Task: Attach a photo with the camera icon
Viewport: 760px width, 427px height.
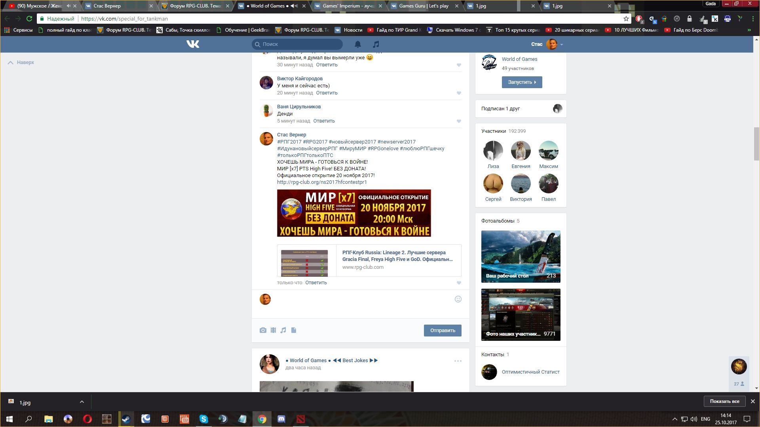Action: coord(263,330)
